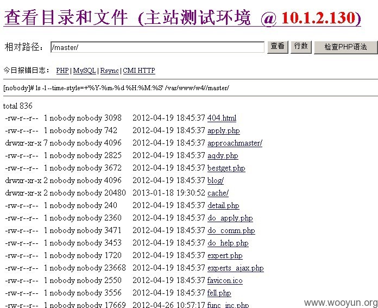378x308 pixels.
Task: Focus the 相对路径 path input field
Action: pos(157,47)
